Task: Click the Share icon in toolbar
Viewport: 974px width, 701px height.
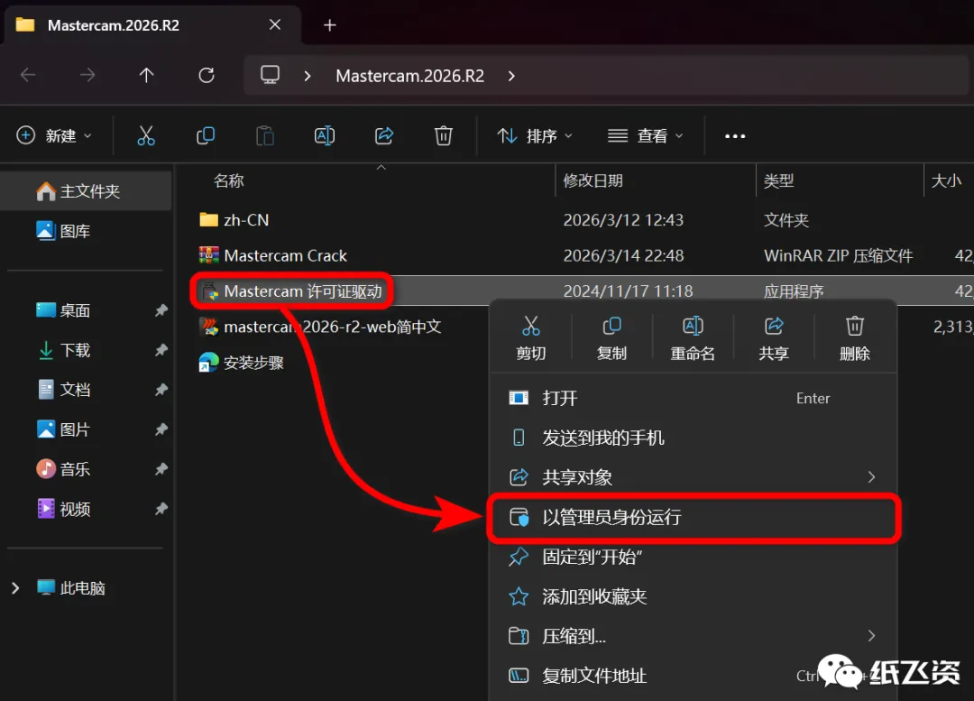Action: point(384,135)
